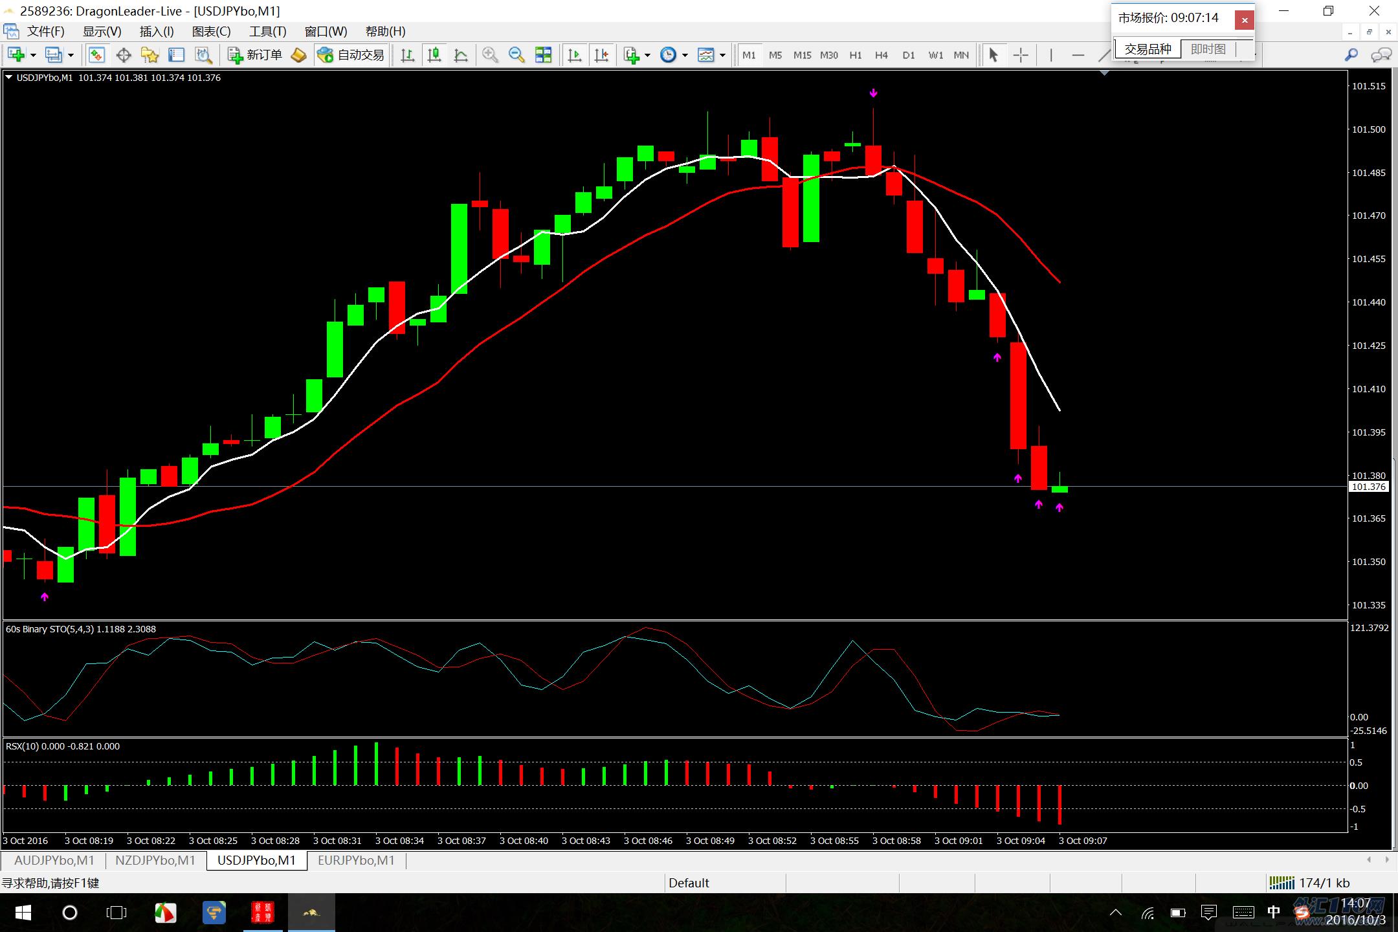This screenshot has height=932, width=1398.
Task: Switch to the EURJPYbo,M1 chart tab
Action: (x=356, y=860)
